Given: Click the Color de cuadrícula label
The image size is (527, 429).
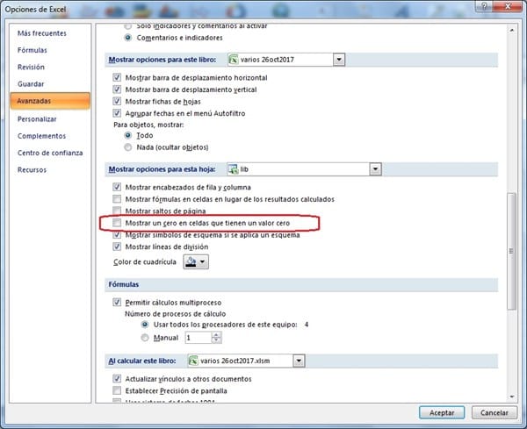Looking at the screenshot, I should click(x=145, y=261).
